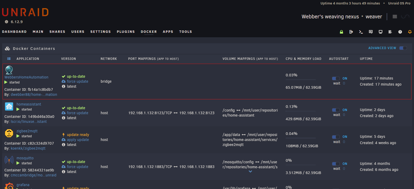Click apply update for zigbee2mqtt
Screen dimensions: 414x189
tap(78, 140)
